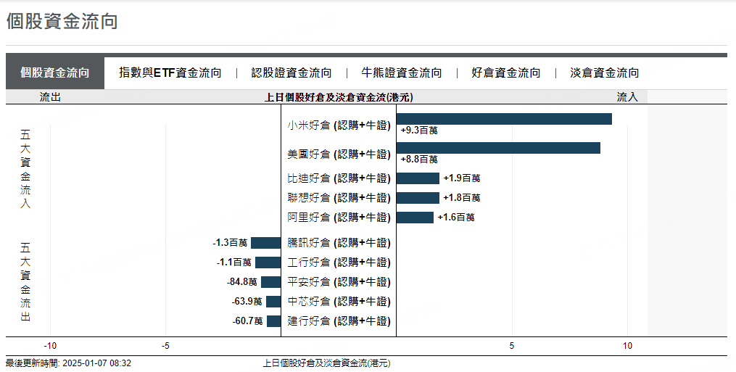The width and height of the screenshot is (736, 372).
Task: Click the 中芯 outflow bar
Action: [x=273, y=302]
